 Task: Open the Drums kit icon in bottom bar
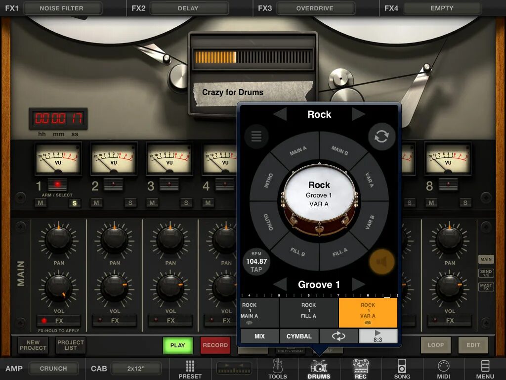coord(319,369)
